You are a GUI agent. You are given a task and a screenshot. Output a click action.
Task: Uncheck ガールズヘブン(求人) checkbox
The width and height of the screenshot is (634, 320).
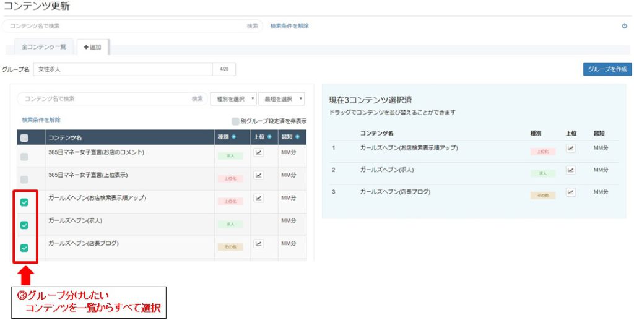coord(24,225)
